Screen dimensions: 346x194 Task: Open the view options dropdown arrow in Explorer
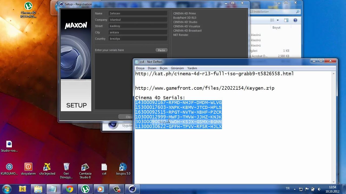278,20
